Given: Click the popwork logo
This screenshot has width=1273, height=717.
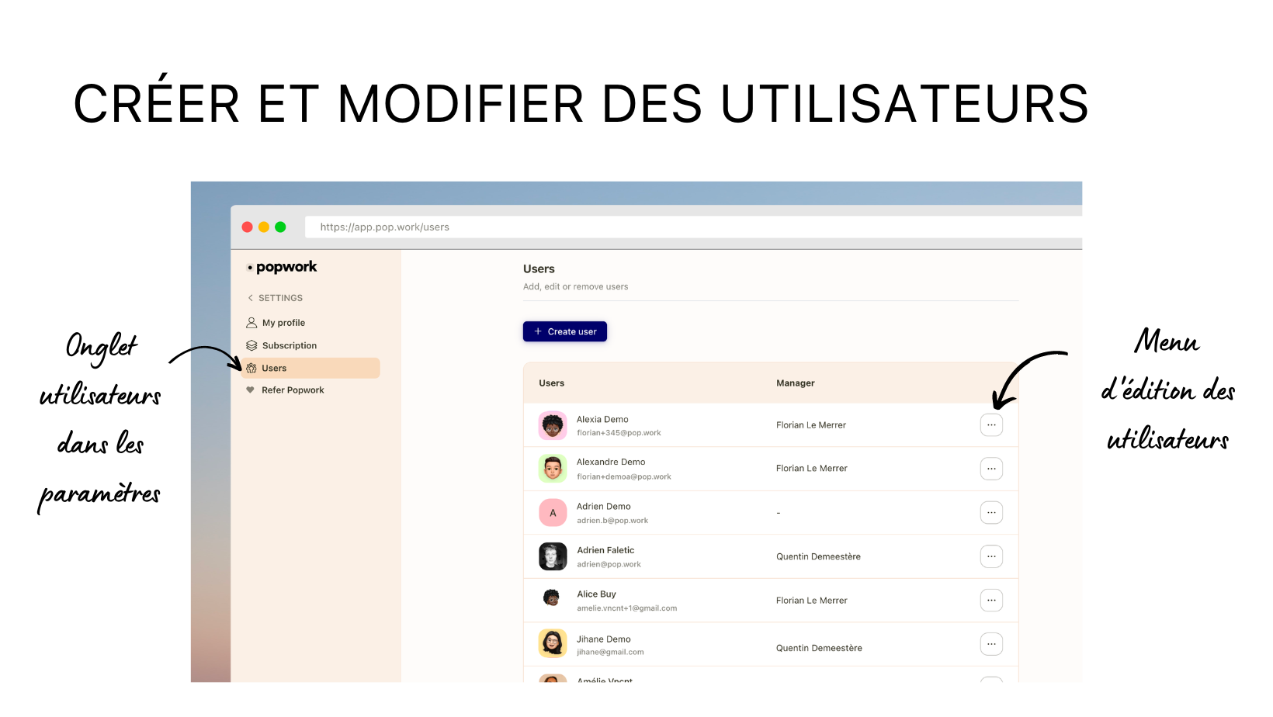Looking at the screenshot, I should 282,266.
